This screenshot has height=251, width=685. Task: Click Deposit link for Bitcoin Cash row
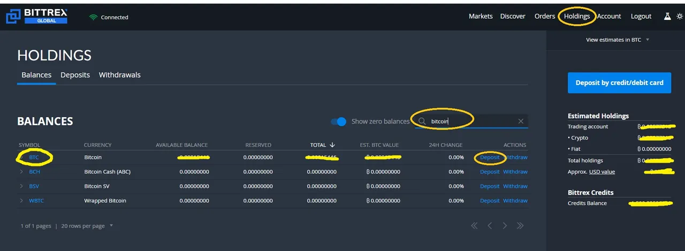coord(490,172)
